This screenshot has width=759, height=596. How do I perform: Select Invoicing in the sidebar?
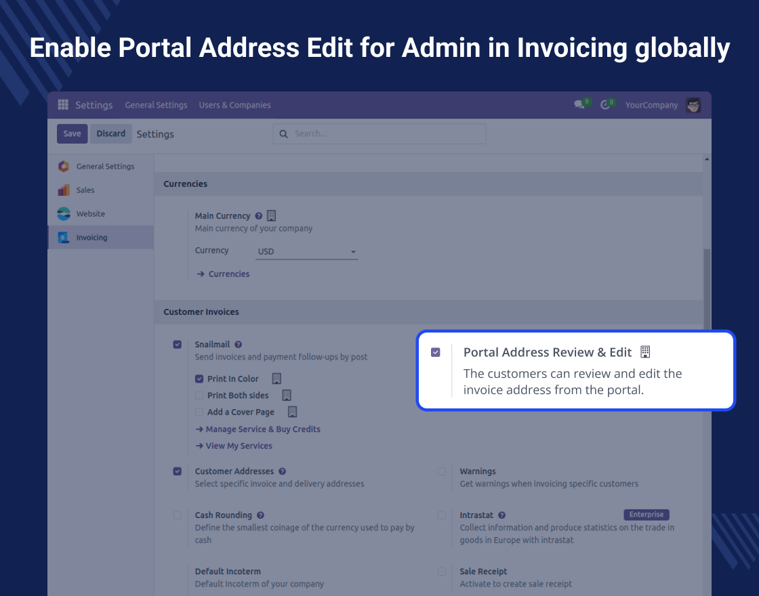[101, 238]
